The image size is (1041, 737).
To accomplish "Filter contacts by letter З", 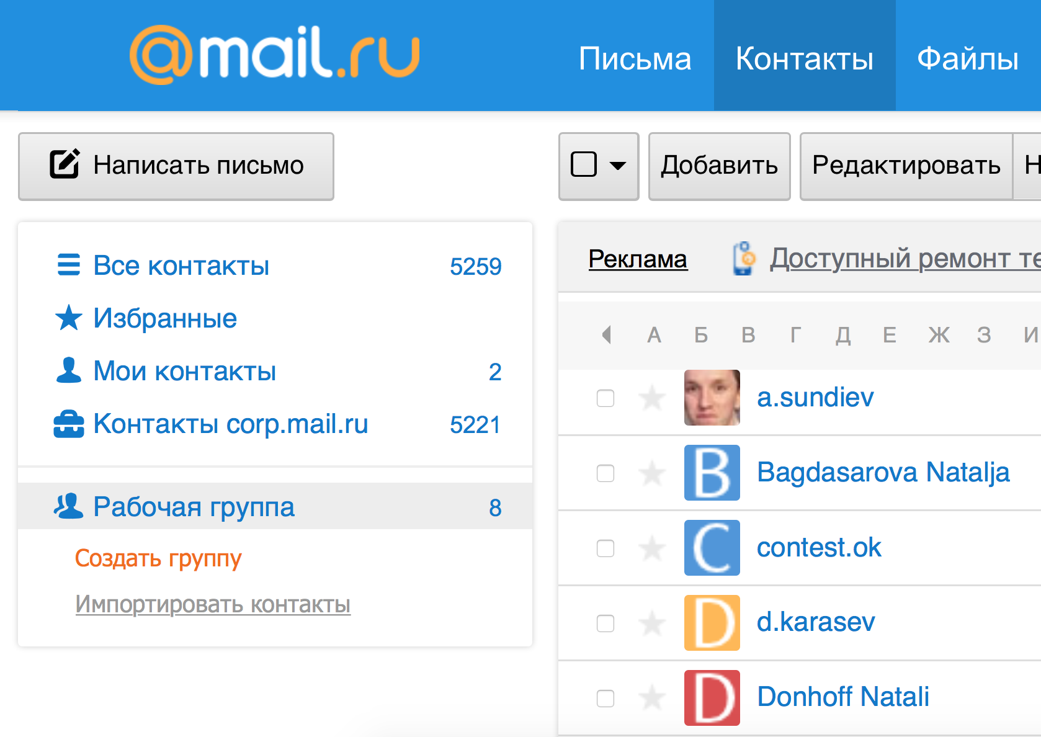I will tap(984, 335).
